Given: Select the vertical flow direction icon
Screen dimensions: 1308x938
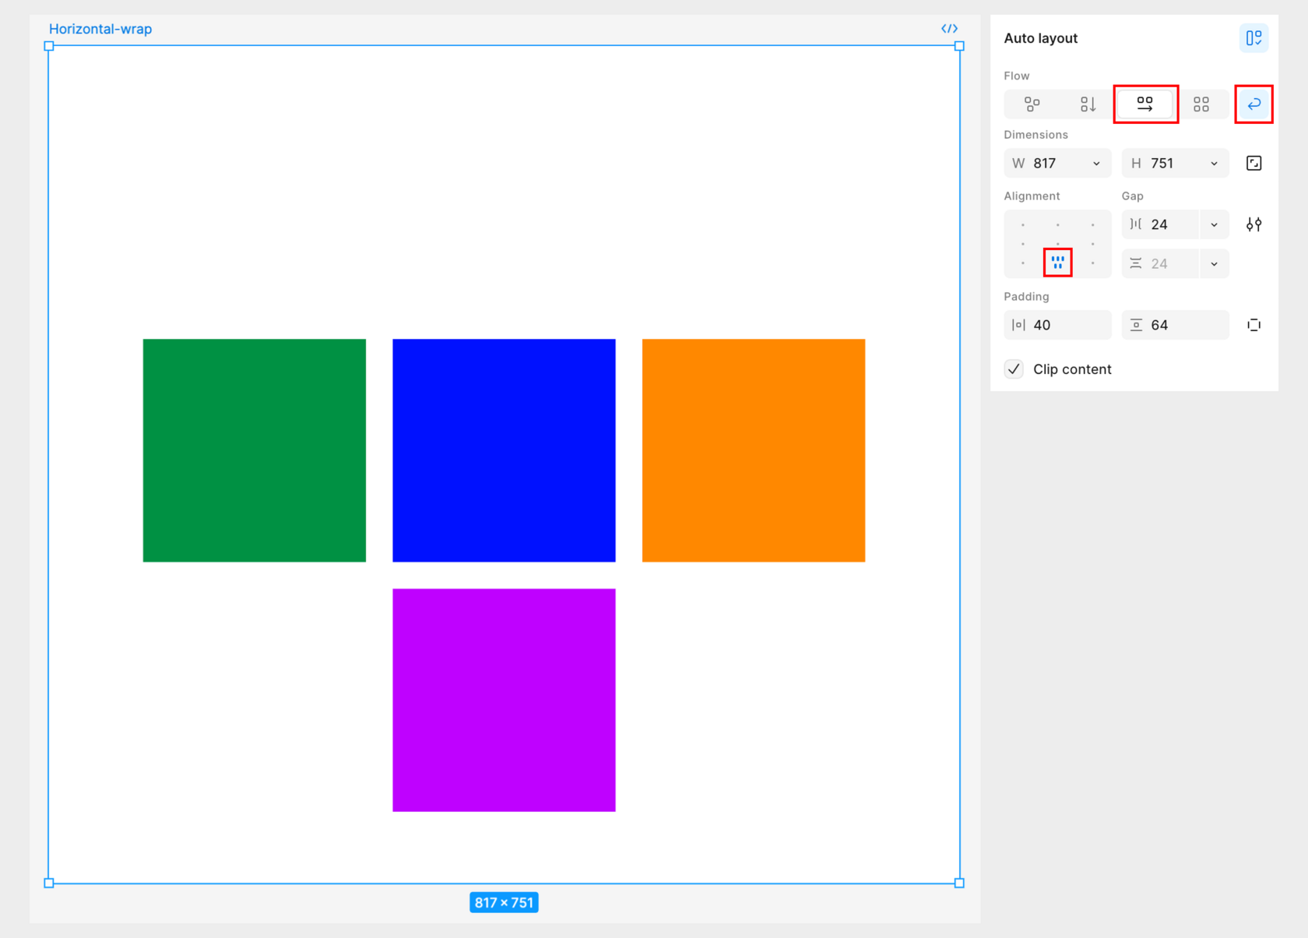Looking at the screenshot, I should (x=1088, y=104).
